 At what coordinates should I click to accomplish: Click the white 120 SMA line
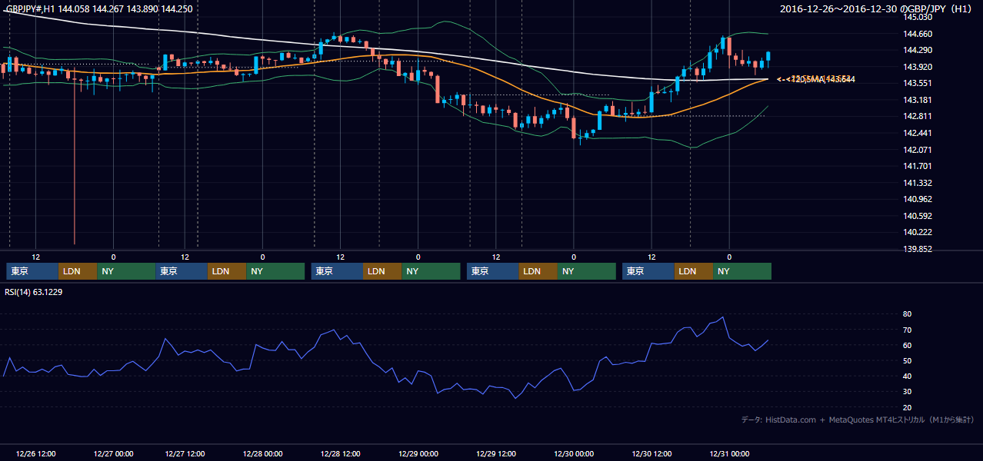pos(385,48)
